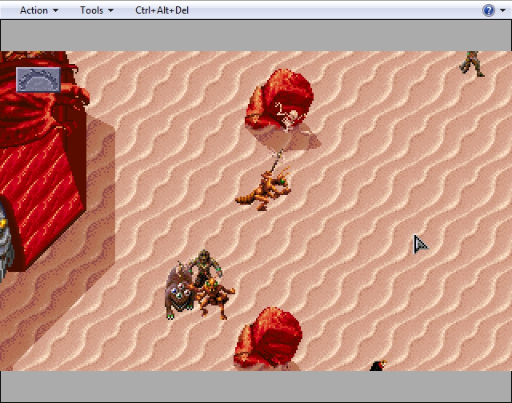The image size is (512, 403).
Task: Select the walking soldier at the top right
Action: (x=472, y=64)
